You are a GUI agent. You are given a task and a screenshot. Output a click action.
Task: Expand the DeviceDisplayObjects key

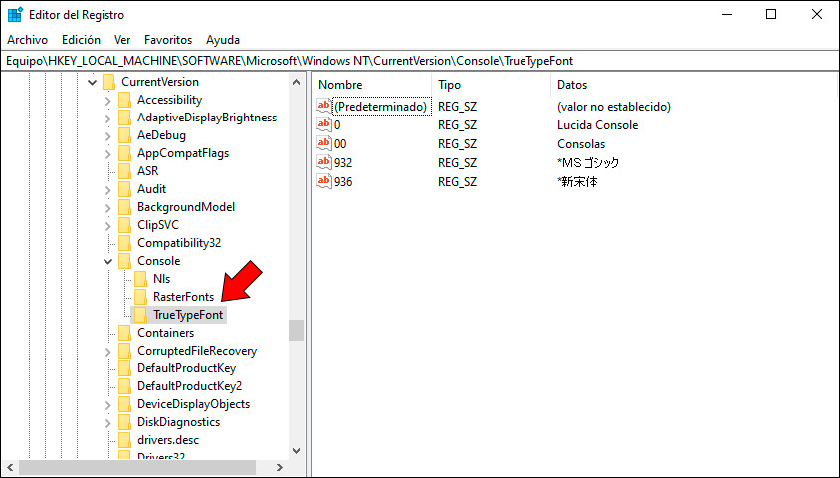coord(107,404)
